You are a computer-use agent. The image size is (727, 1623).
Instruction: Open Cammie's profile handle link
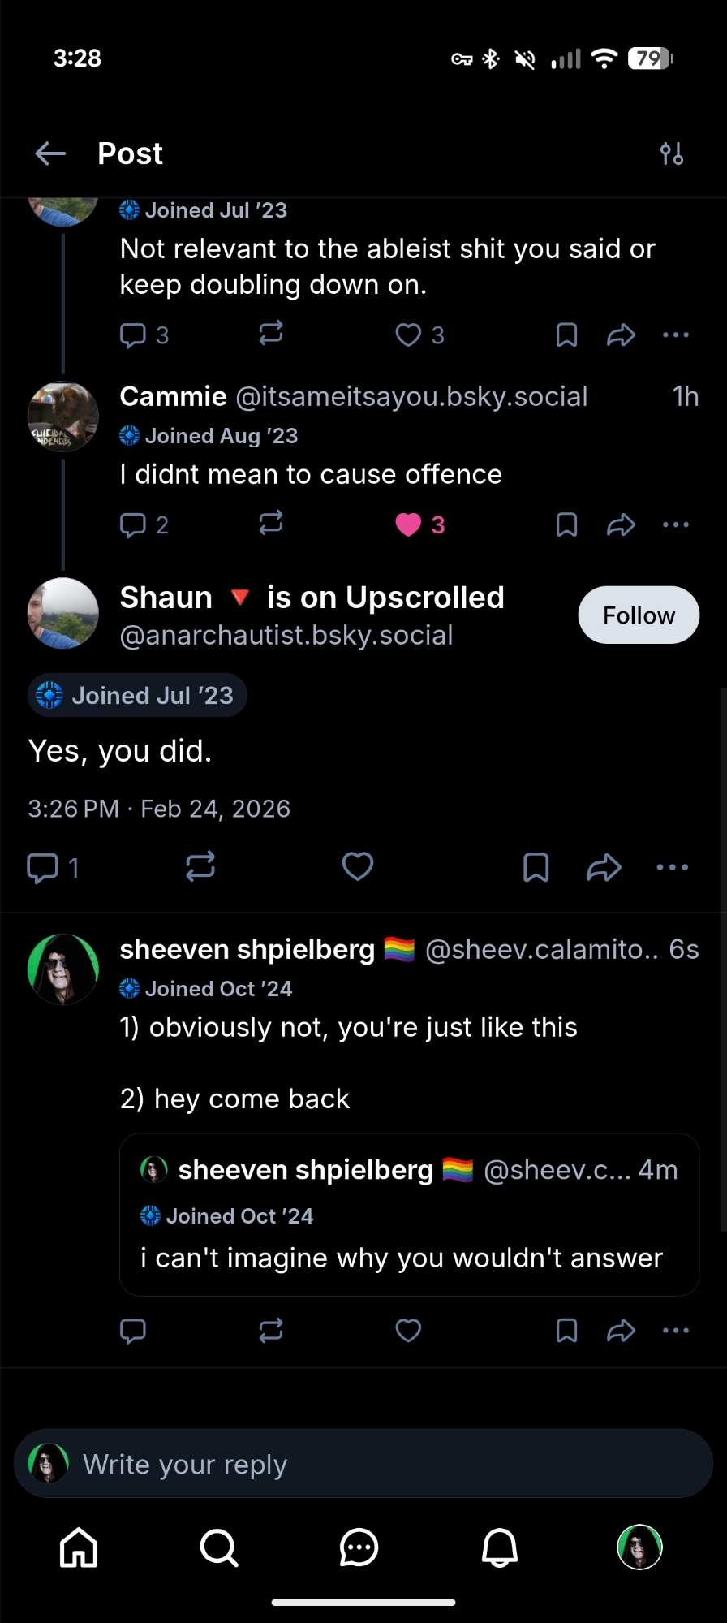pyautogui.click(x=411, y=396)
